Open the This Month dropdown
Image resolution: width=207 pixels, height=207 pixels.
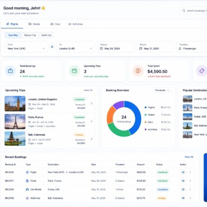[x=162, y=90]
